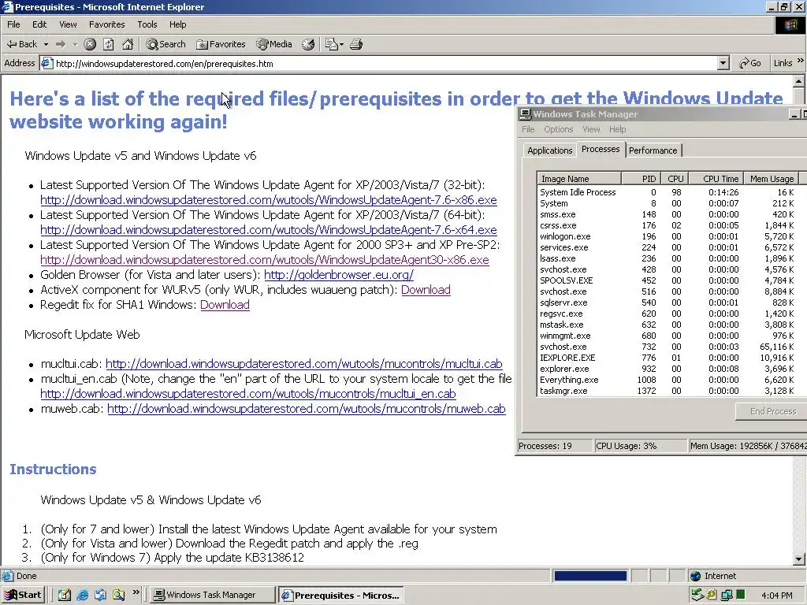This screenshot has height=605, width=807.
Task: Open the Search pane button
Action: (165, 44)
